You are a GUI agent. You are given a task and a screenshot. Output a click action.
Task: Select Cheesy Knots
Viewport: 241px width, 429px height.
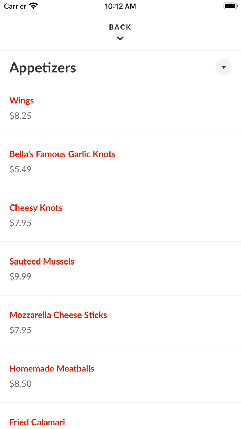coord(36,208)
